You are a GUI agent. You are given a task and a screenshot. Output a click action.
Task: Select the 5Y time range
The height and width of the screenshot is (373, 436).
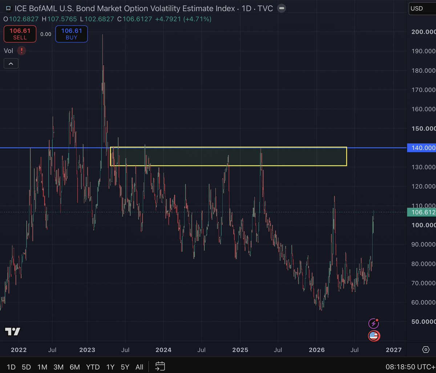point(125,367)
